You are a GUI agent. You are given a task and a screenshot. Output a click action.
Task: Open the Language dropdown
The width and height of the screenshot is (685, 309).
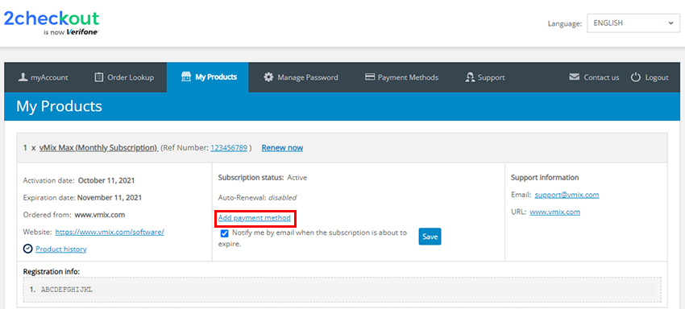[x=633, y=23]
